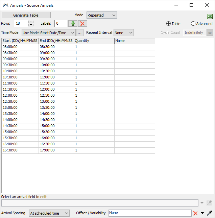
Task: Select the 12:00:00 start time cell
Action: coord(20,95)
